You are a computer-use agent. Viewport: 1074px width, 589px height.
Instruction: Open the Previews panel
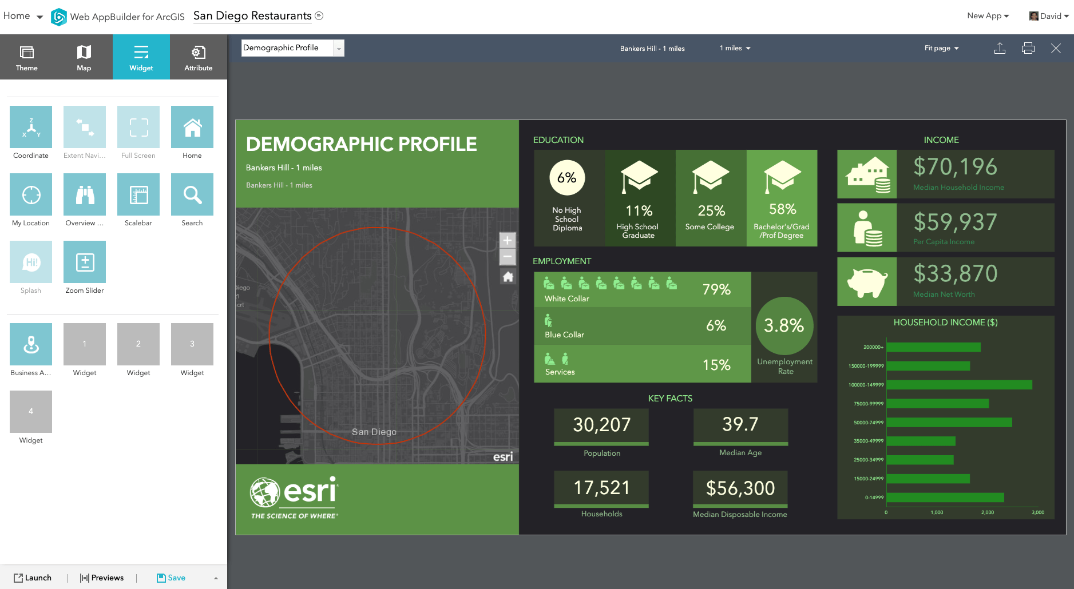pos(101,578)
